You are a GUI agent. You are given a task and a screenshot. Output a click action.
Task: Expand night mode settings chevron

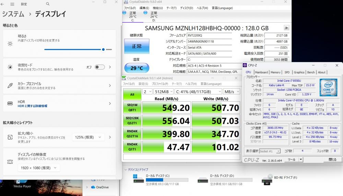tap(110, 67)
